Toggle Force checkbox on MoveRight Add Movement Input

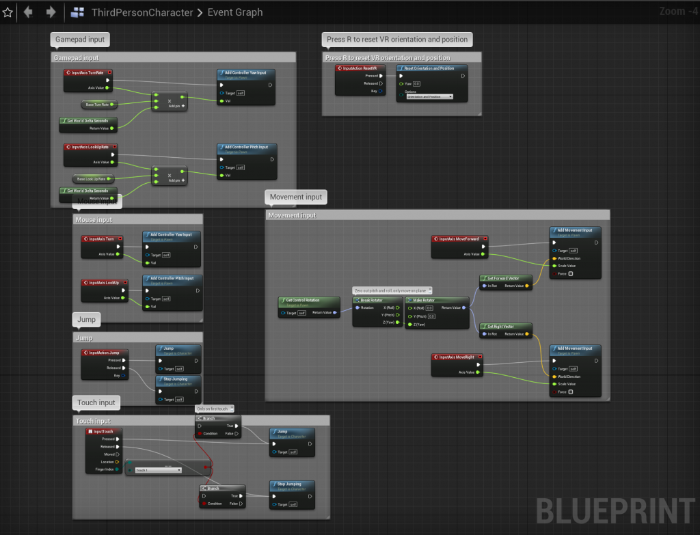[x=571, y=392]
